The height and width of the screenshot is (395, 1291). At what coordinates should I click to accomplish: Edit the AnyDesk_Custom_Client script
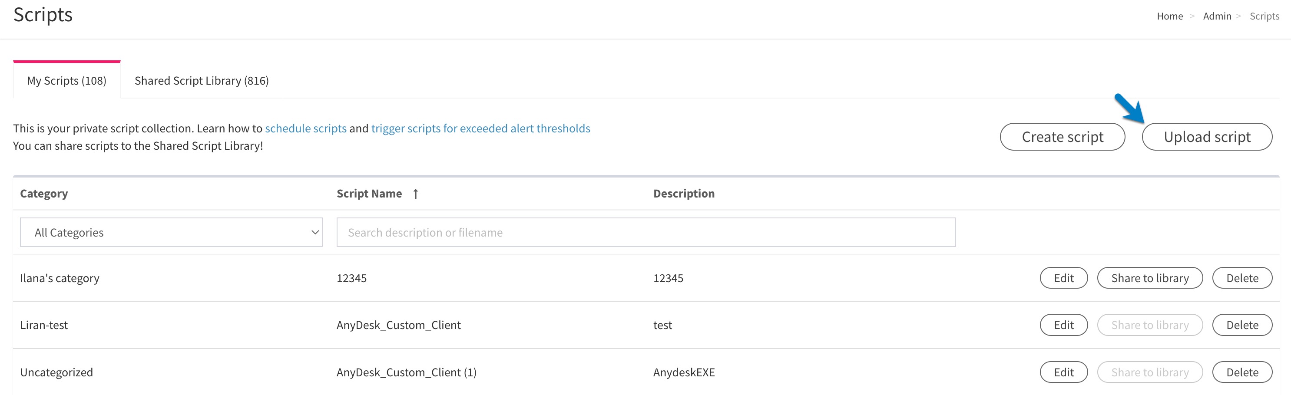pyautogui.click(x=1063, y=324)
